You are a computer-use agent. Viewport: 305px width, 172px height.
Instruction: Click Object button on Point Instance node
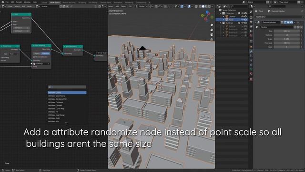[x=37, y=54]
